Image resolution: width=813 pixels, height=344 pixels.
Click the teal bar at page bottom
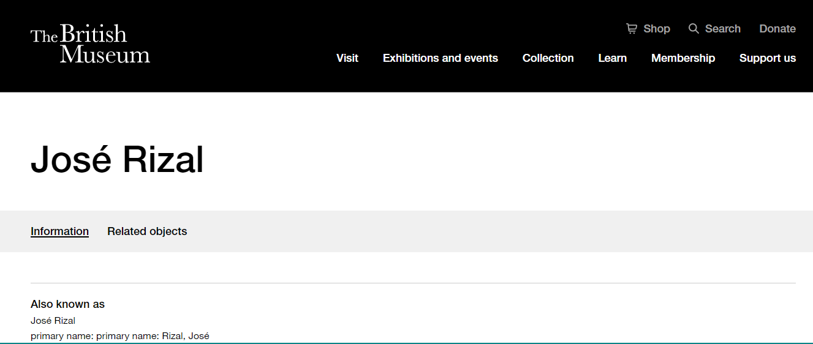pos(406,343)
